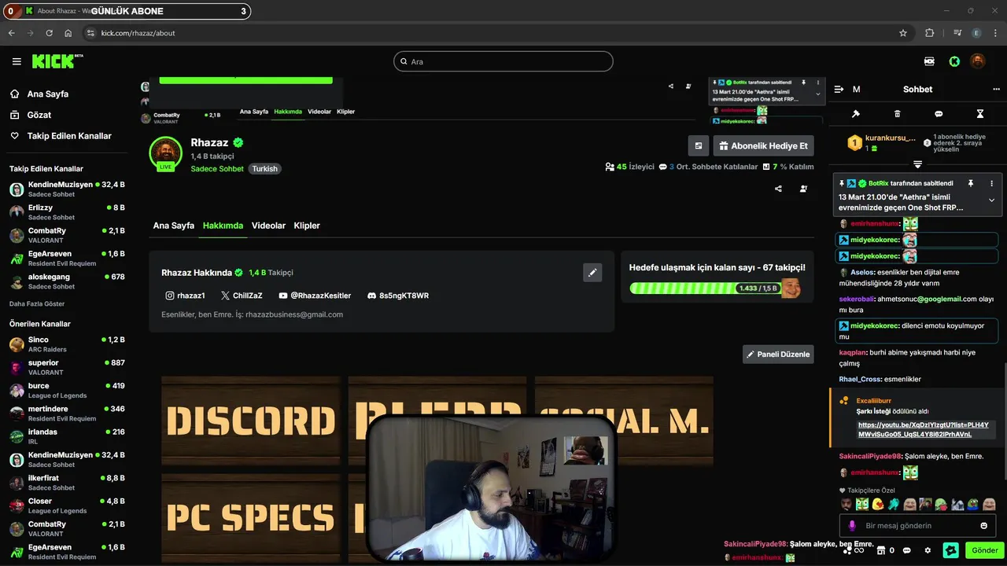
Task: Open irlandas IRL channel
Action: coord(67,436)
